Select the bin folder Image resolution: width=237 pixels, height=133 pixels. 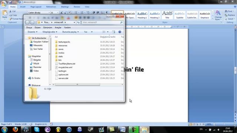[60, 60]
